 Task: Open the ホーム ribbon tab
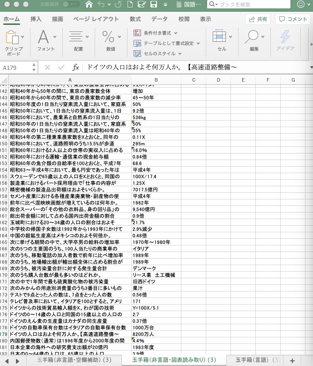click(11, 19)
